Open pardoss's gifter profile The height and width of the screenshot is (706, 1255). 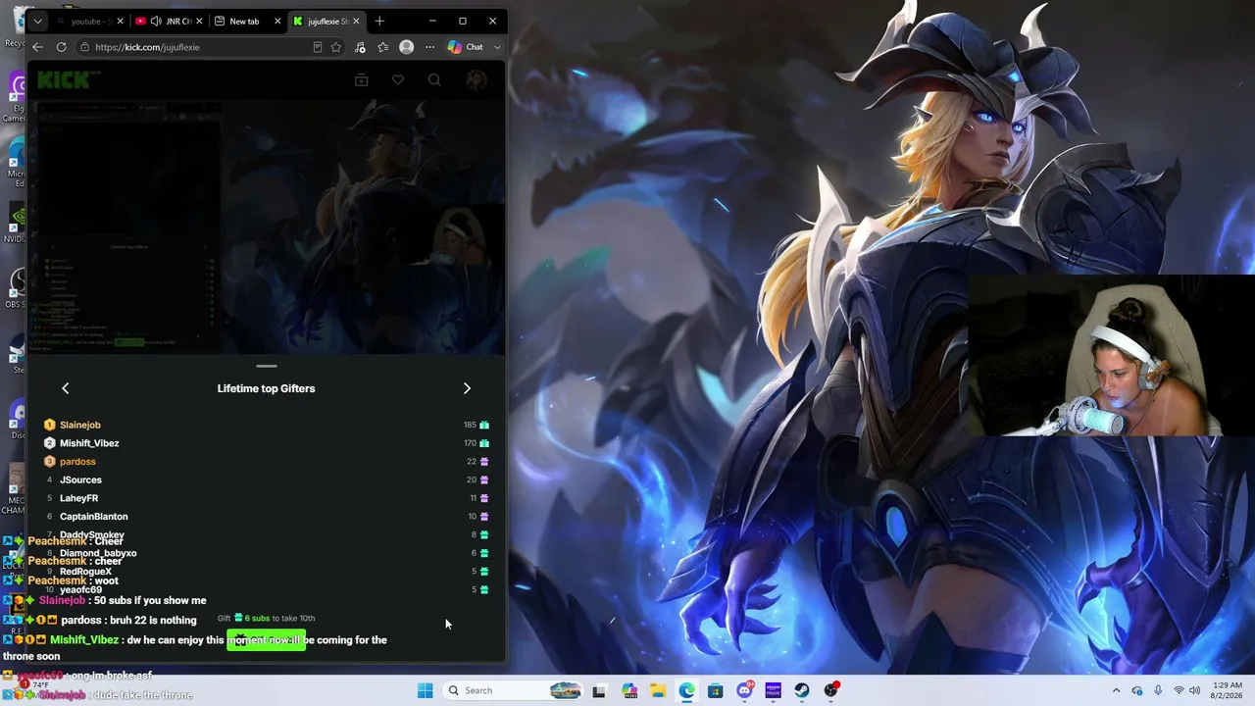(x=77, y=462)
